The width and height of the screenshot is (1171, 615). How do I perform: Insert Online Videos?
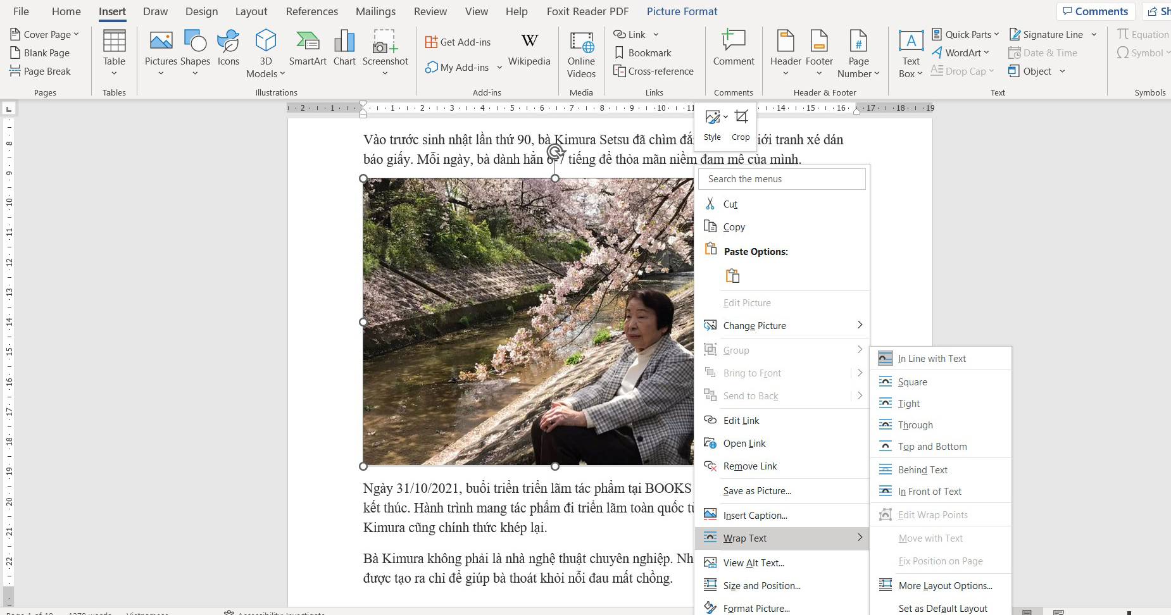pos(581,54)
